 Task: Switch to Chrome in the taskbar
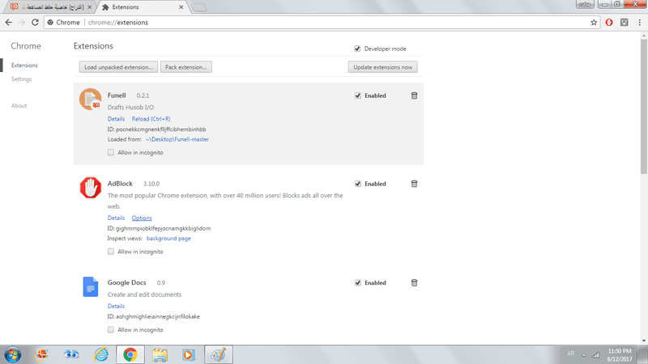(x=130, y=354)
